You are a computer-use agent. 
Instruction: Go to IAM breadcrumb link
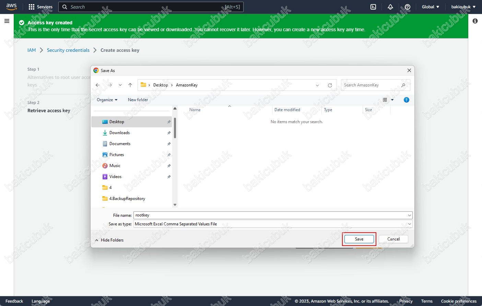coord(32,50)
